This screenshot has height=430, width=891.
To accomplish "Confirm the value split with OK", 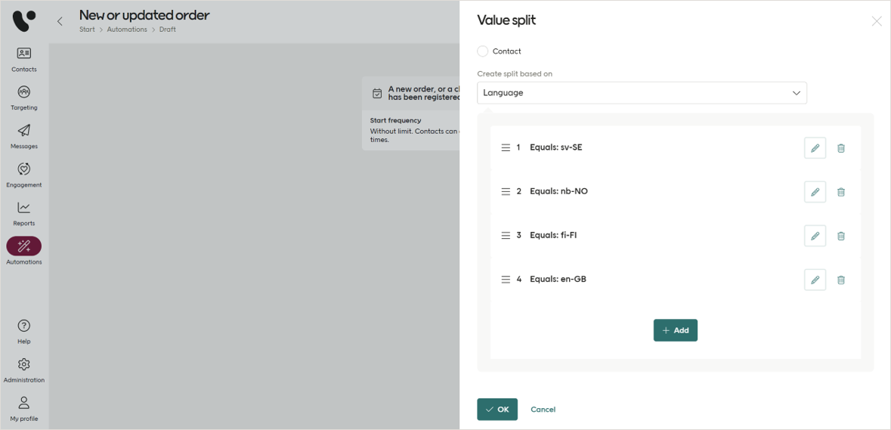I will [x=497, y=409].
